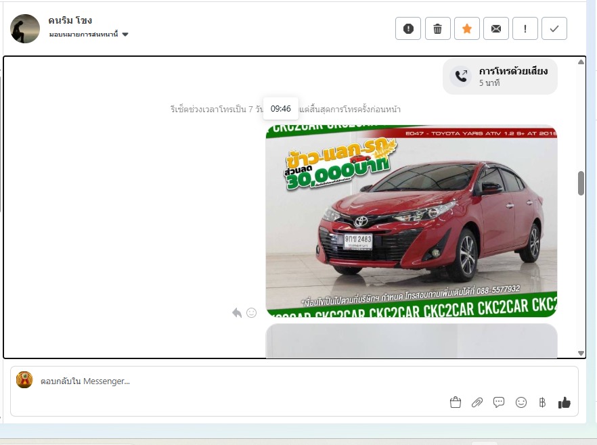Open emoji picker in reply box
Viewport: 597px width, 445px height.
coord(521,402)
